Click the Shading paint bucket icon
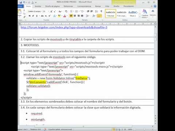This screenshot has height=131, width=175. coord(93,16)
